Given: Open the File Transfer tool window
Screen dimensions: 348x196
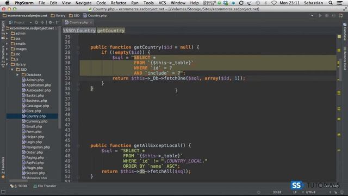Looking at the screenshot, I should [x=45, y=186].
